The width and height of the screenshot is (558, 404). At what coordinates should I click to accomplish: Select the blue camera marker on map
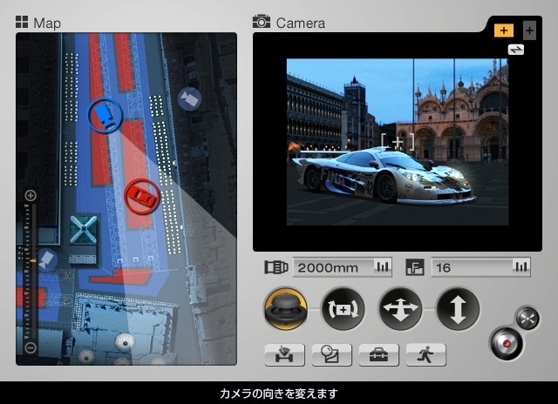105,116
